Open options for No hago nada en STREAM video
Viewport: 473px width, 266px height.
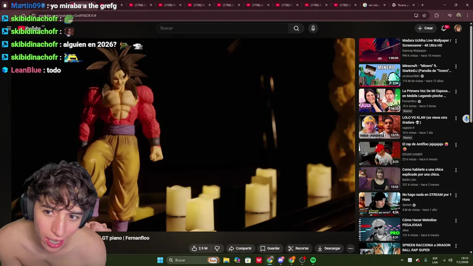click(456, 195)
